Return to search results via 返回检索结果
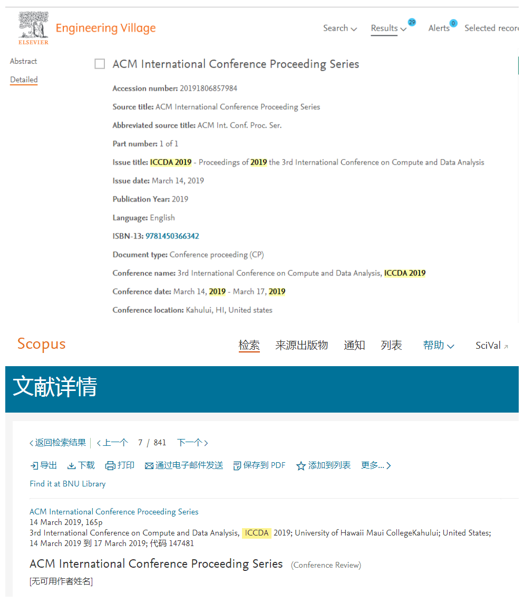 [57, 443]
